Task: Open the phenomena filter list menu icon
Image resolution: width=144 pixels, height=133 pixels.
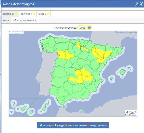Action: 89,28
